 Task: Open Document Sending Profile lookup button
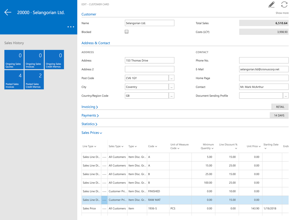click(x=286, y=96)
